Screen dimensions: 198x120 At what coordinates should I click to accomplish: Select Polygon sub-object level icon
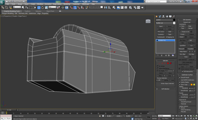(168, 63)
